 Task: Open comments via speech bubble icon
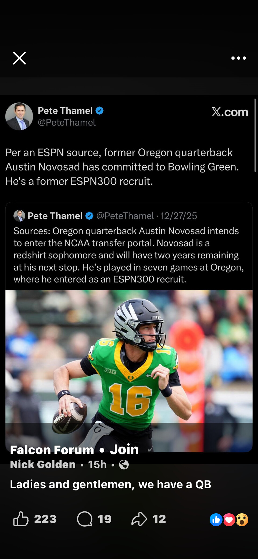pos(85,519)
